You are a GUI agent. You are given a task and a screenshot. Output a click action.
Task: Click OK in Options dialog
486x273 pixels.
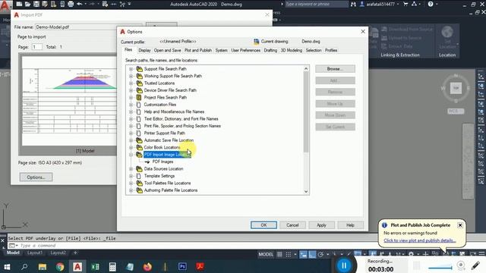pyautogui.click(x=264, y=225)
